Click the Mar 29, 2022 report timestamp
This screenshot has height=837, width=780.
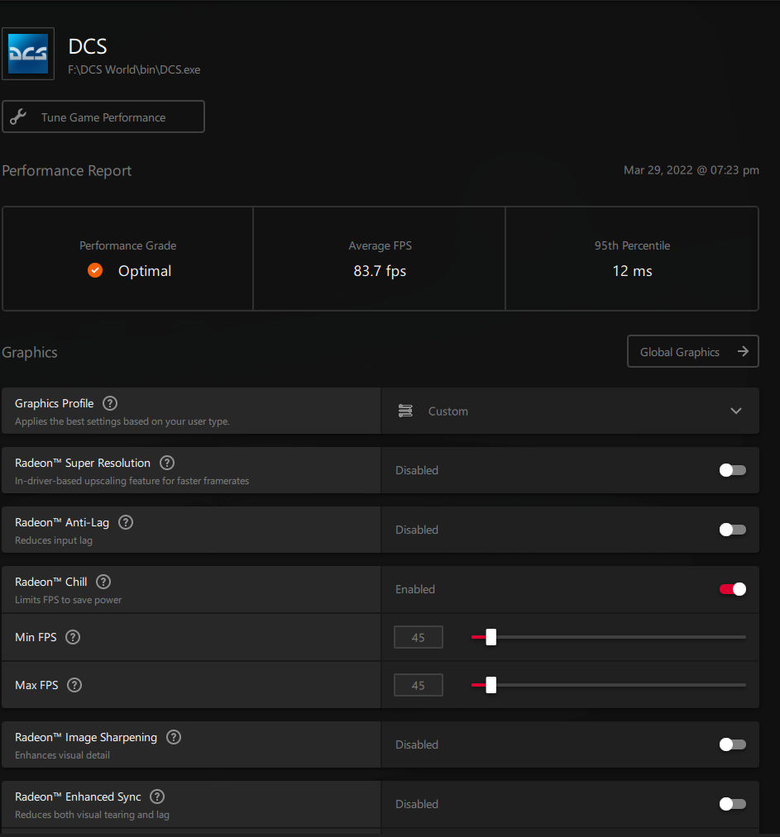(x=691, y=169)
